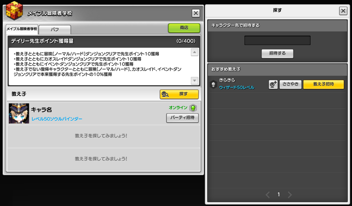Send ささやき whisper to きらきら
This screenshot has width=352, height=206.
pyautogui.click(x=290, y=84)
